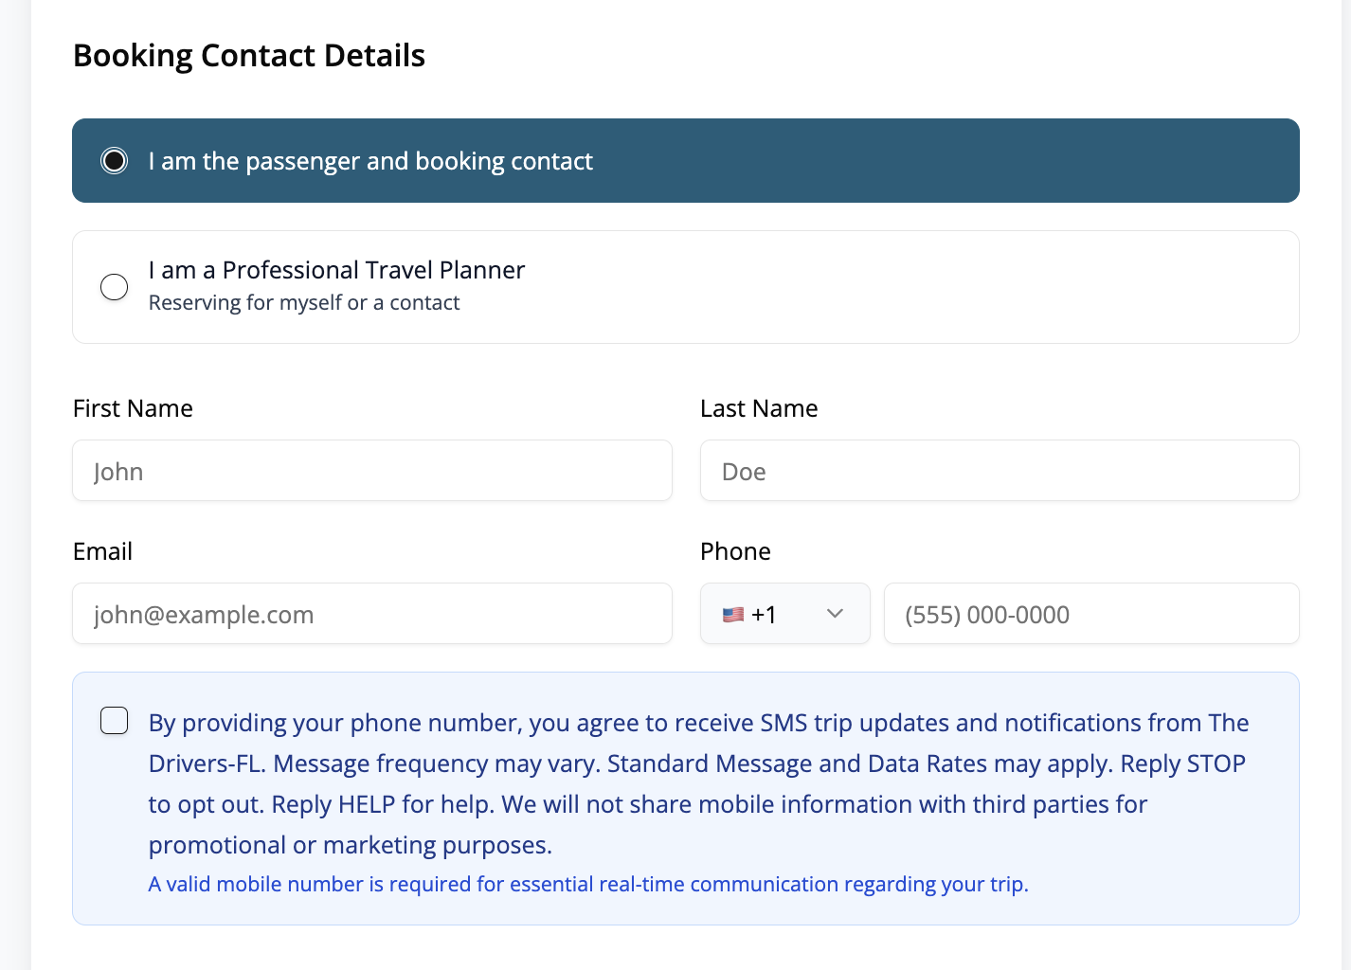Image resolution: width=1351 pixels, height=970 pixels.
Task: Click the "Email" field label
Action: [x=102, y=551]
